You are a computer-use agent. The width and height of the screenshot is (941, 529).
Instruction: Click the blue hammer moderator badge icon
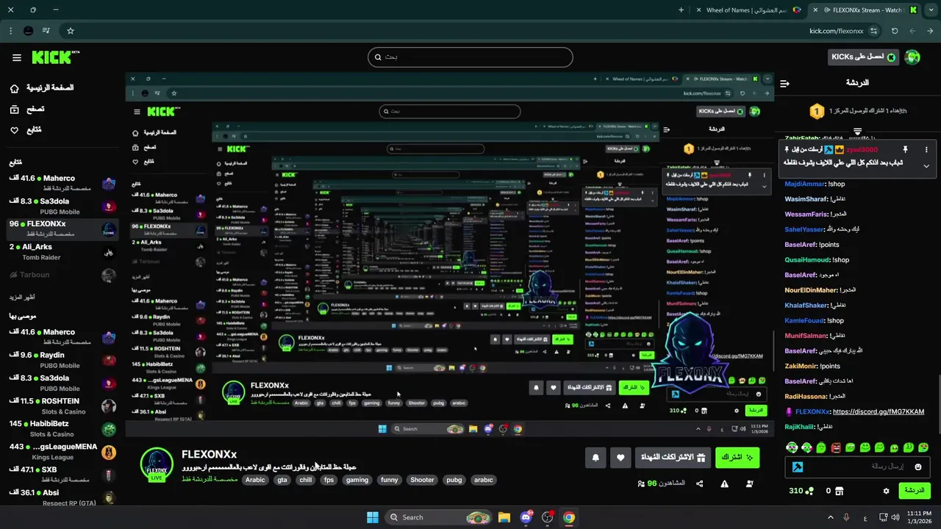tap(797, 467)
